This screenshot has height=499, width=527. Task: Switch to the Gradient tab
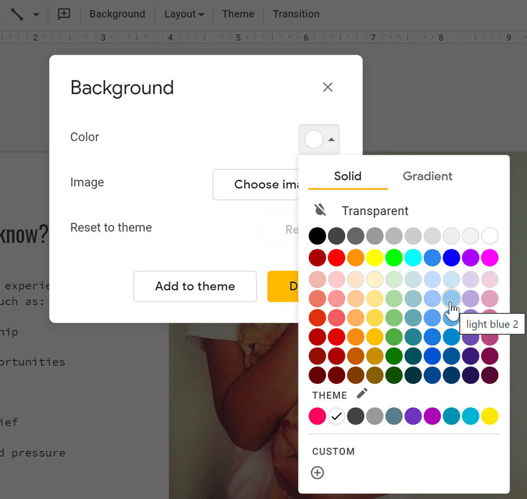pos(427,176)
